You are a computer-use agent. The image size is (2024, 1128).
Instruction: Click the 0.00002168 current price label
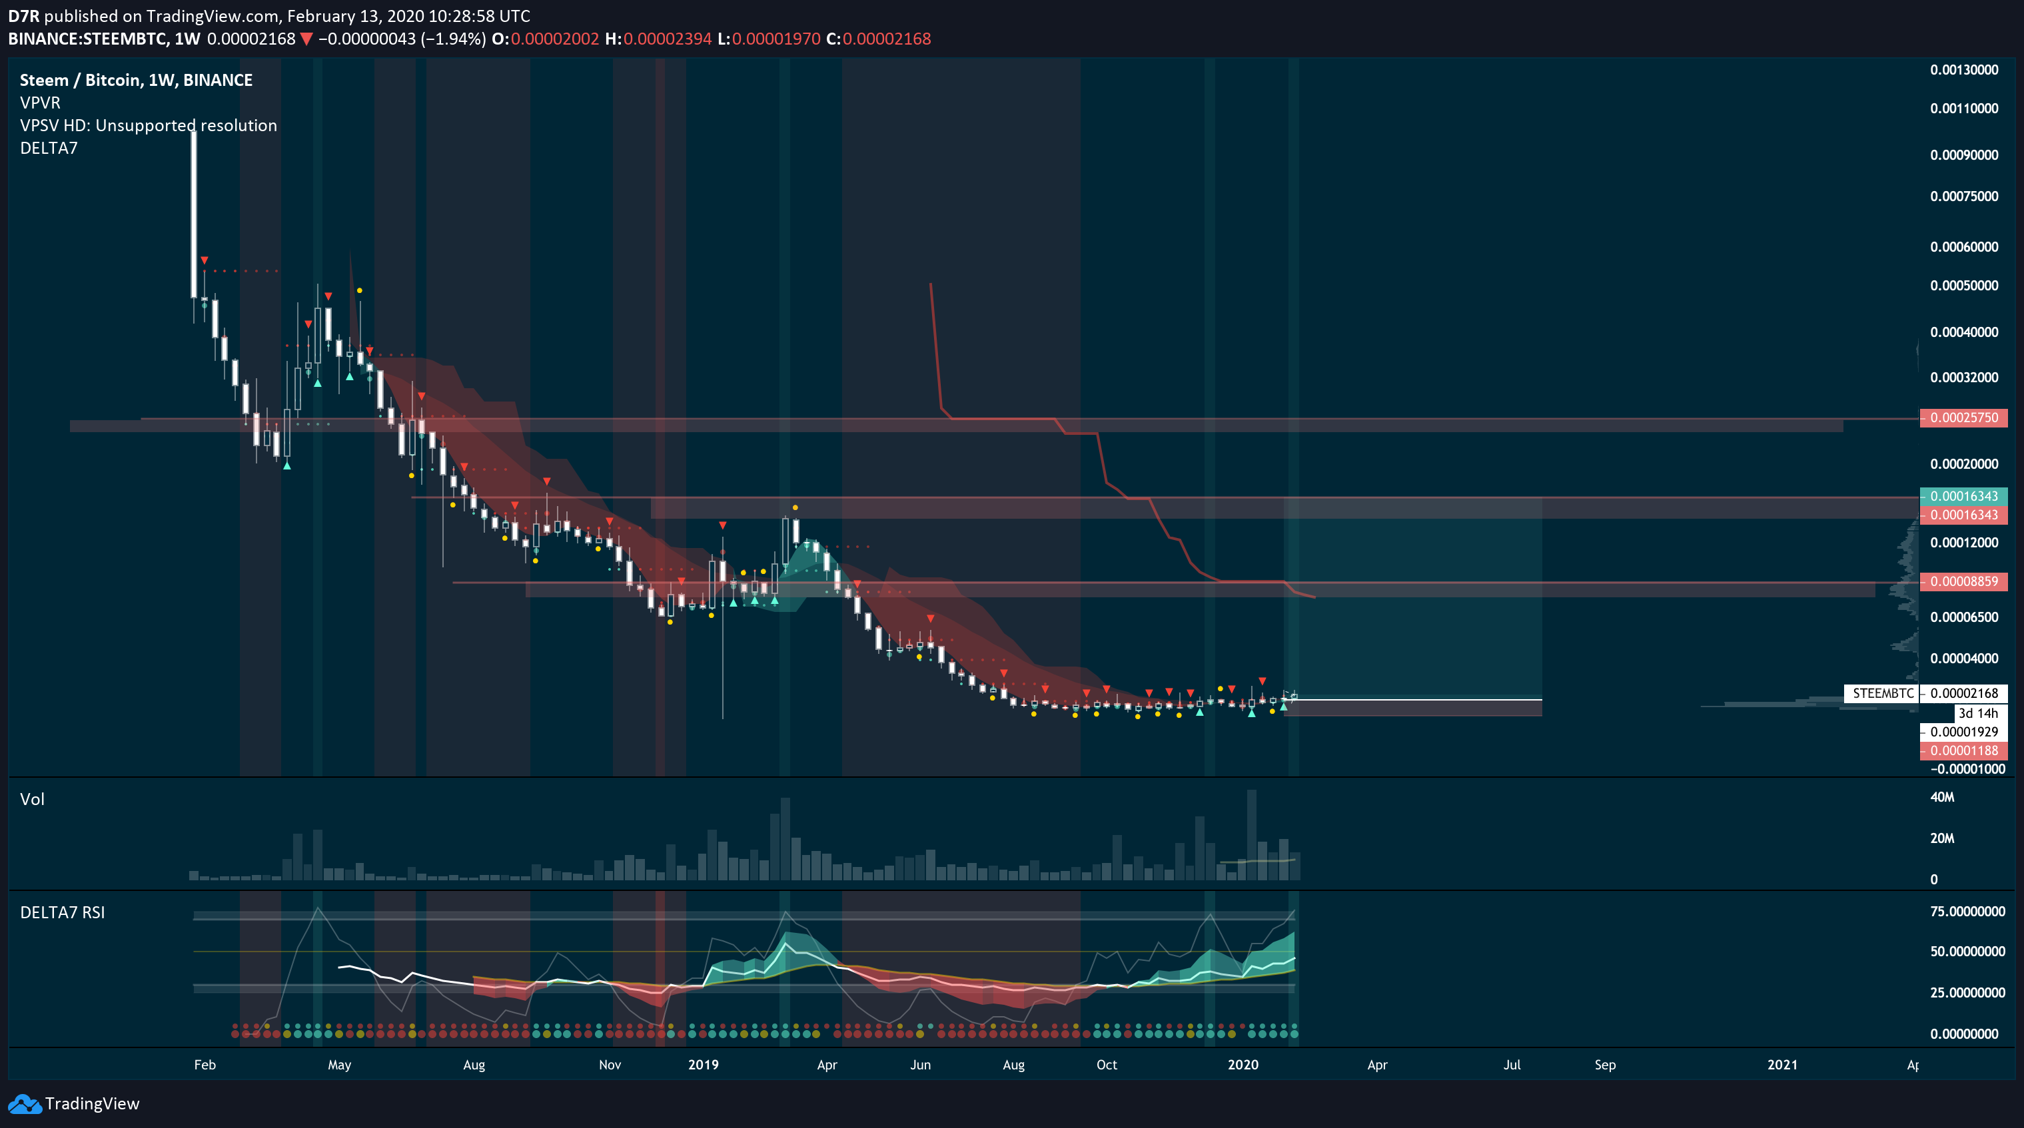point(1963,694)
